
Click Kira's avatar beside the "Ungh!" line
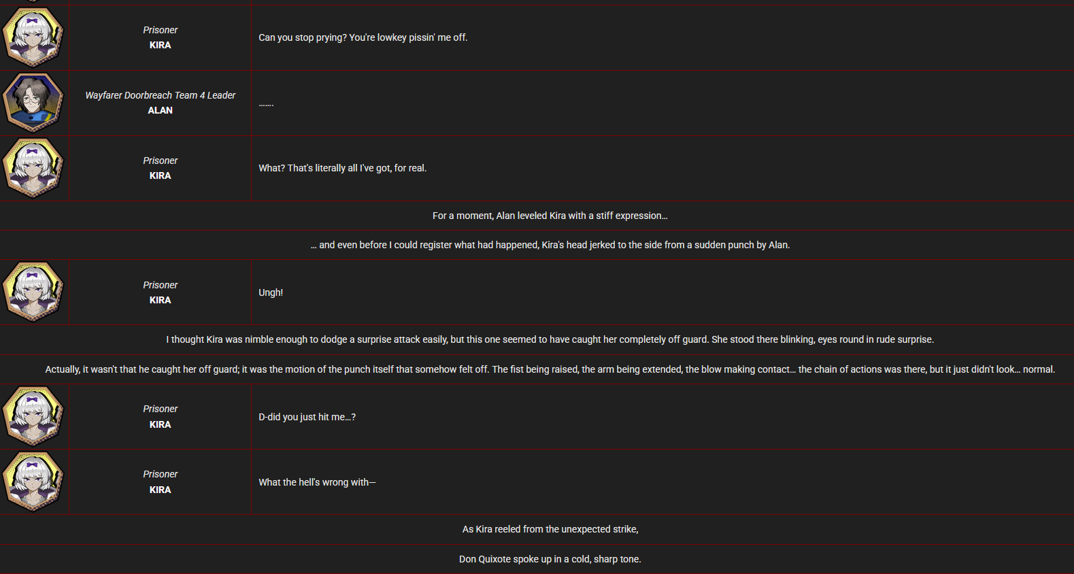click(x=33, y=292)
